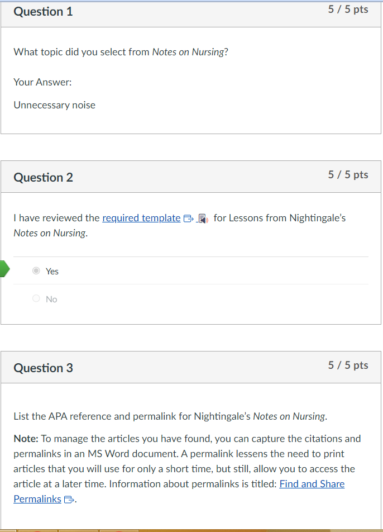Click the "Question 3" heading
The width and height of the screenshot is (383, 532).
[x=43, y=368]
